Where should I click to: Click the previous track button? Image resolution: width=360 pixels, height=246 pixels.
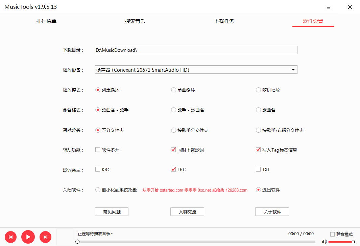pos(10,237)
